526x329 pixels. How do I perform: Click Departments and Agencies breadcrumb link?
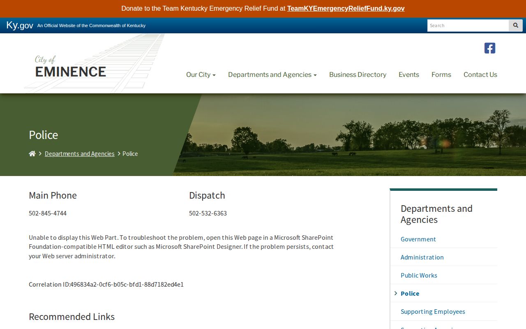point(80,153)
